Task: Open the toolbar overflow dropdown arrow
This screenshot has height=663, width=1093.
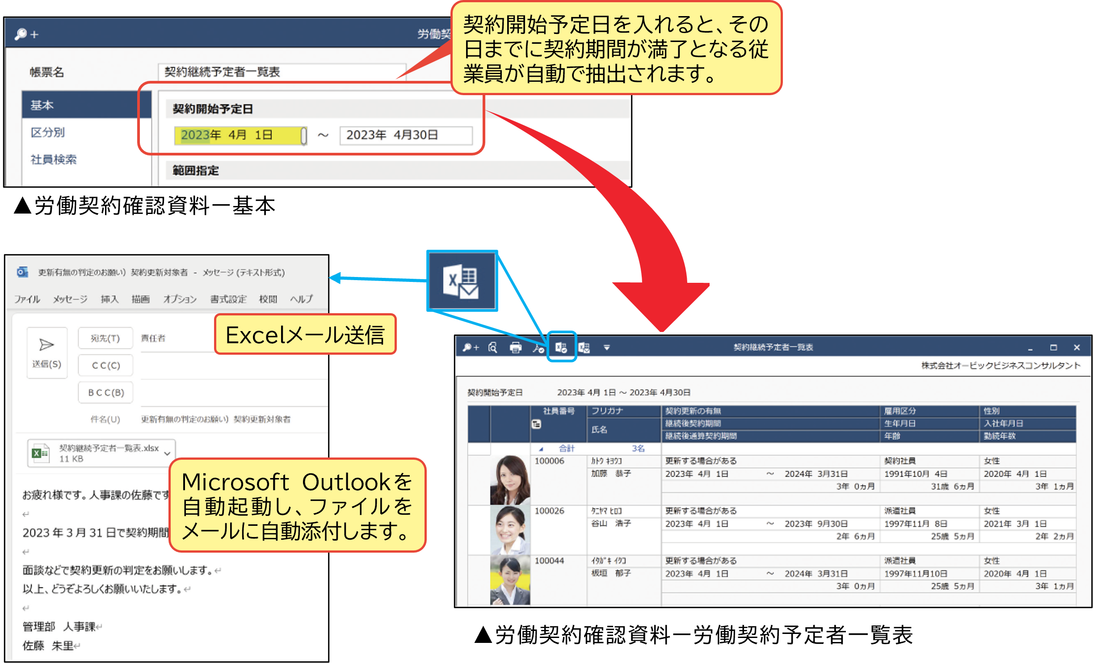Action: 606,347
